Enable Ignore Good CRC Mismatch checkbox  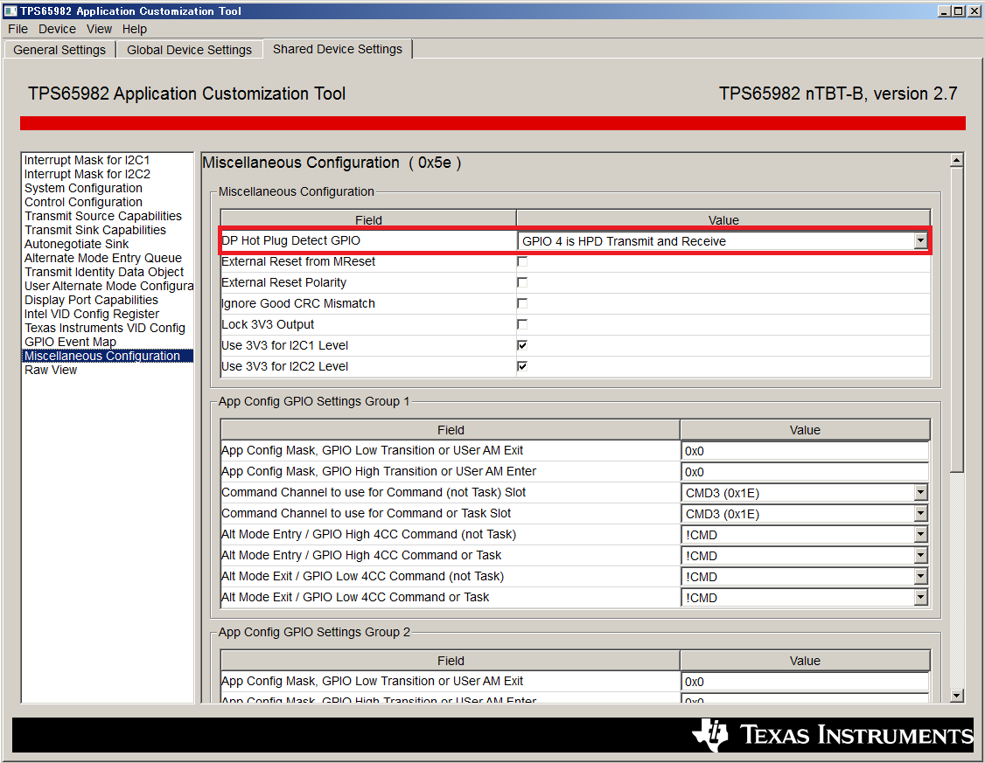[522, 303]
